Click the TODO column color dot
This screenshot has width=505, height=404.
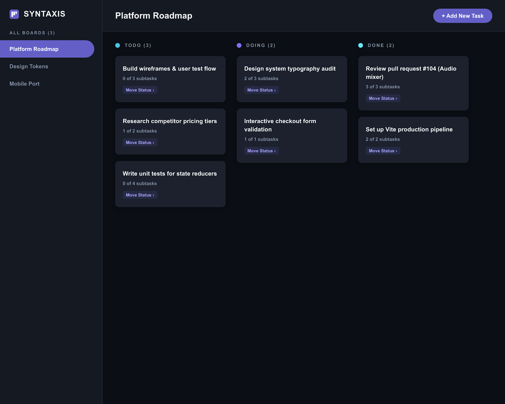(118, 45)
